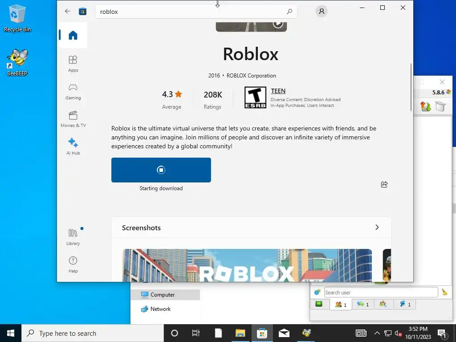The width and height of the screenshot is (456, 342).
Task: Expand Screenshots section with chevron arrow
Action: [377, 228]
